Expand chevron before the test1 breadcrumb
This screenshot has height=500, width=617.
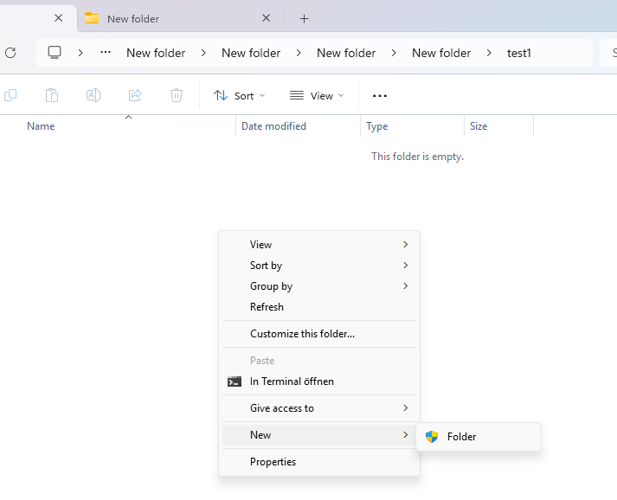tap(489, 53)
